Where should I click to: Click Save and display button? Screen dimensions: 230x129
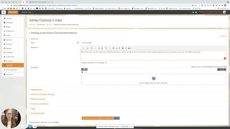(x=106, y=118)
